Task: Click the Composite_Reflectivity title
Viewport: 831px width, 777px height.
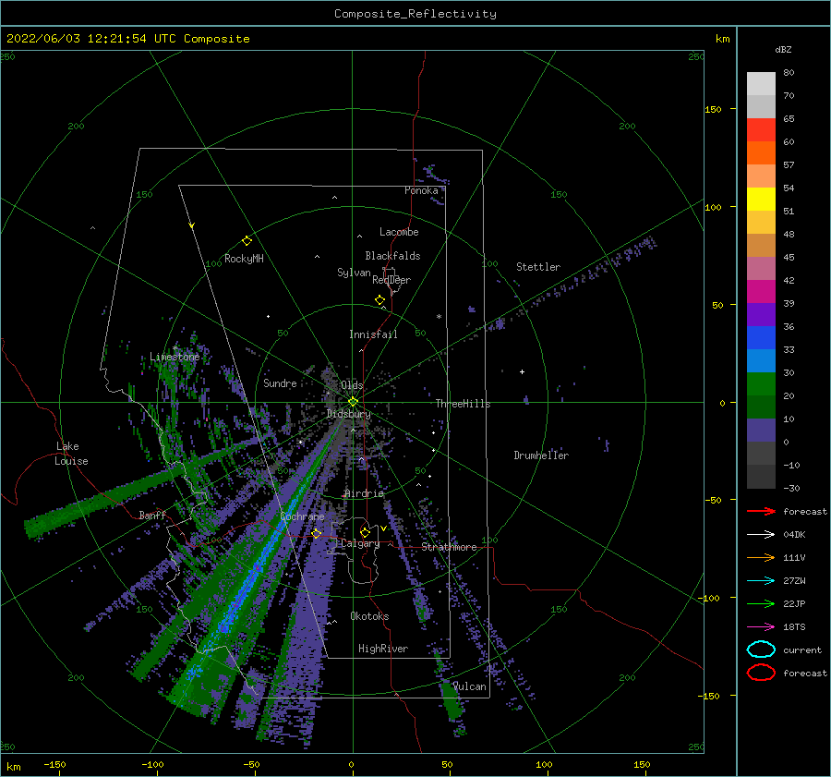Action: coord(415,14)
